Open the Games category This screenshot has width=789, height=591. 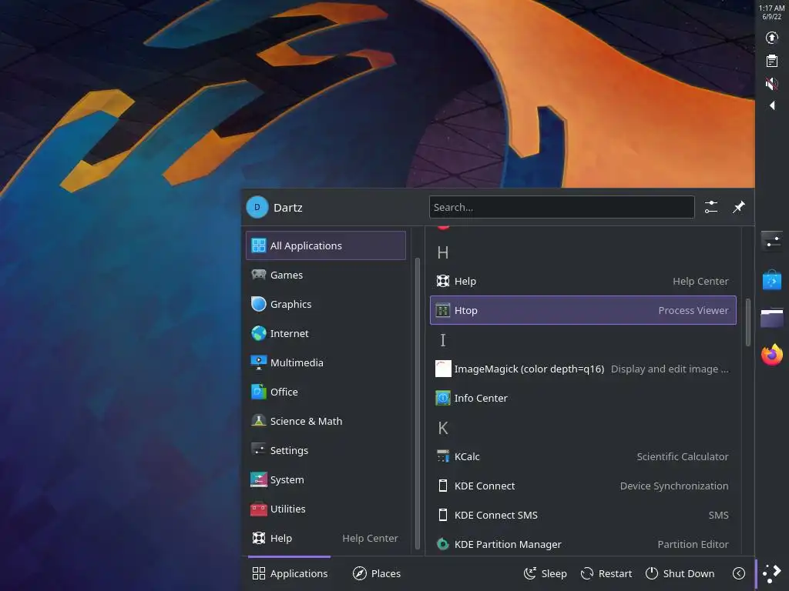coord(326,275)
